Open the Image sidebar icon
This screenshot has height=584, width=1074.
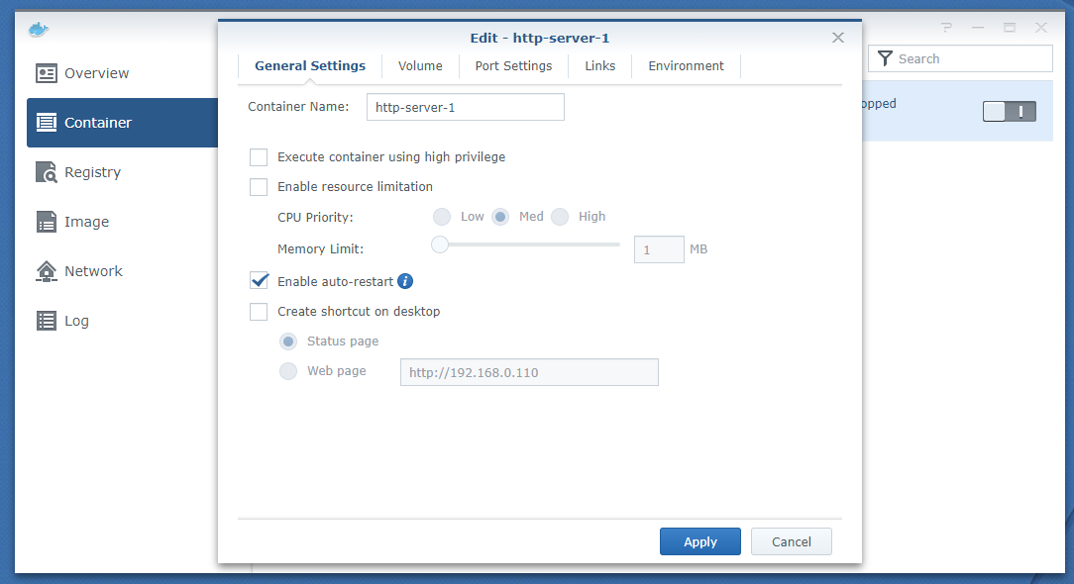pyautogui.click(x=47, y=222)
